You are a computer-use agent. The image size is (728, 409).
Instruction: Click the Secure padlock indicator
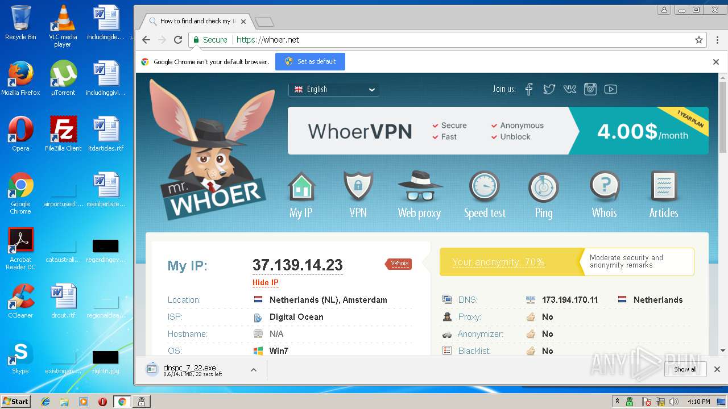point(210,40)
